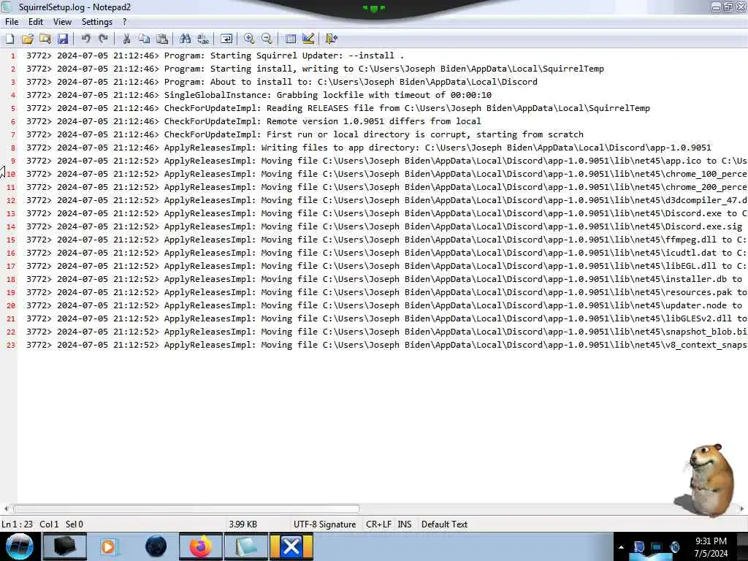This screenshot has width=748, height=561.
Task: Click the blue X taskbar application icon
Action: click(291, 546)
